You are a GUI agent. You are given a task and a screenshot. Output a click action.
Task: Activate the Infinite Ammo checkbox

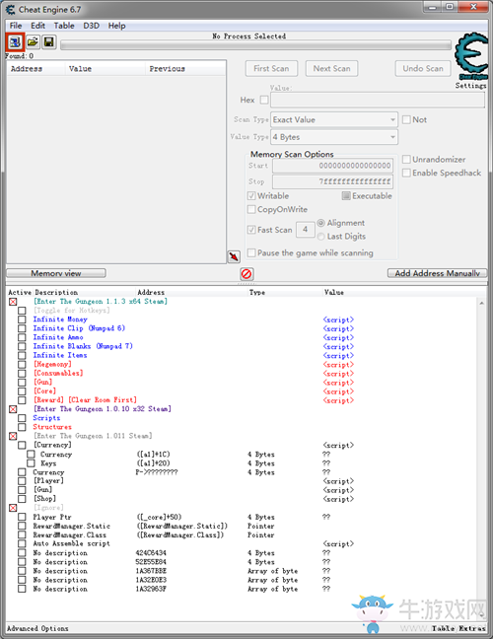pyautogui.click(x=22, y=337)
